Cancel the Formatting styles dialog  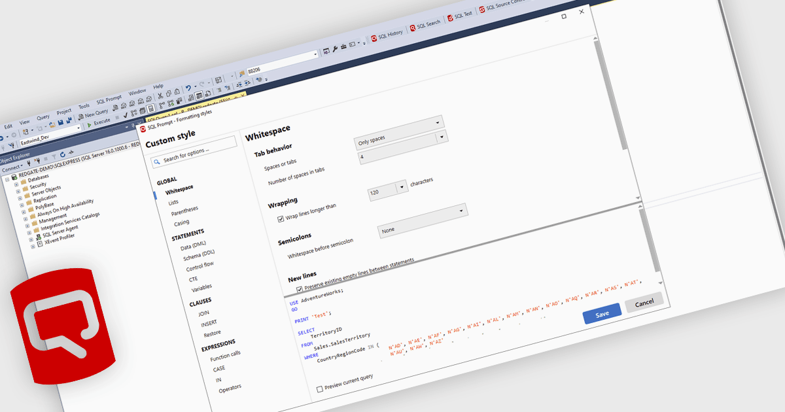click(x=644, y=303)
